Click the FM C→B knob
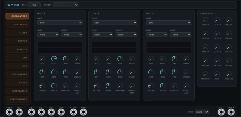 click(x=217, y=33)
